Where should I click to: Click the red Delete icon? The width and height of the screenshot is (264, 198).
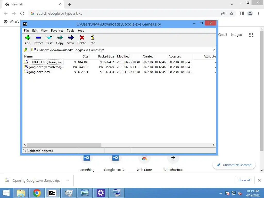click(x=82, y=40)
